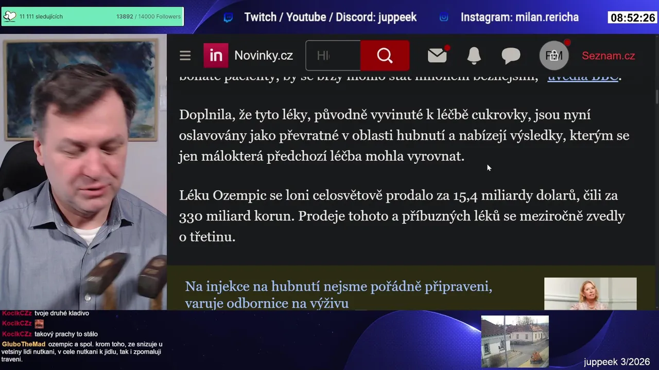This screenshot has height=370, width=659.
Task: Click chat message 'takový prachy to stálo'
Action: tap(66, 334)
